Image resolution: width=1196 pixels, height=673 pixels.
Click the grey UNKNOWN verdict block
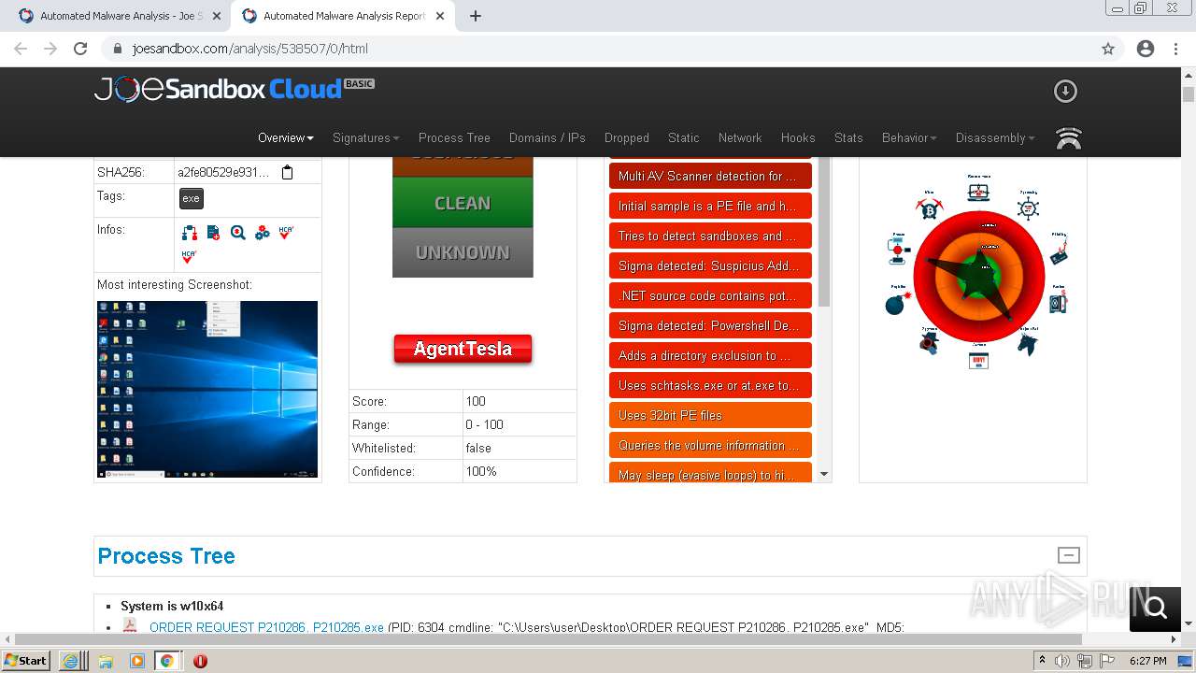coord(463,252)
